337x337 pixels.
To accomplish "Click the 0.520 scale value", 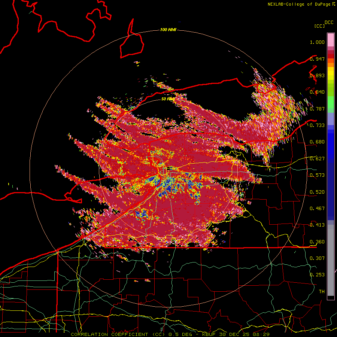I will point(317,192).
